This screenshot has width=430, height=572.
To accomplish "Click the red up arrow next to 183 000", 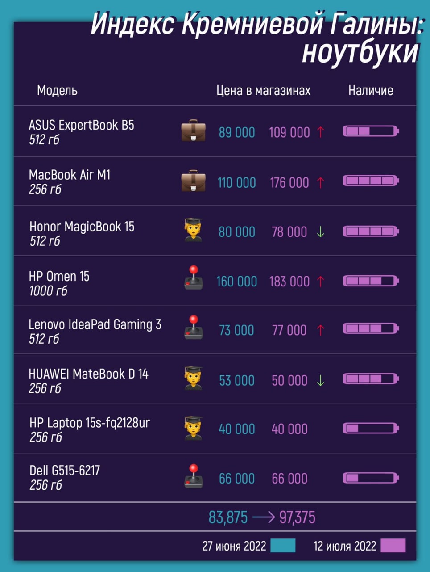I will pos(320,281).
